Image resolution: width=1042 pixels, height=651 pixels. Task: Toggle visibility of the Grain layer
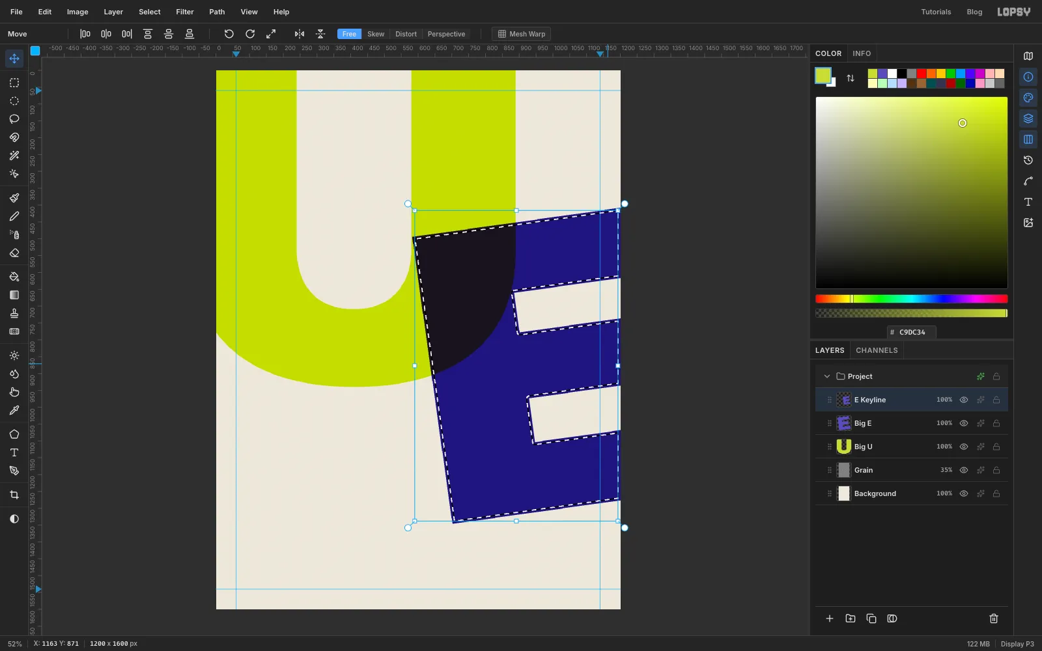tap(964, 470)
